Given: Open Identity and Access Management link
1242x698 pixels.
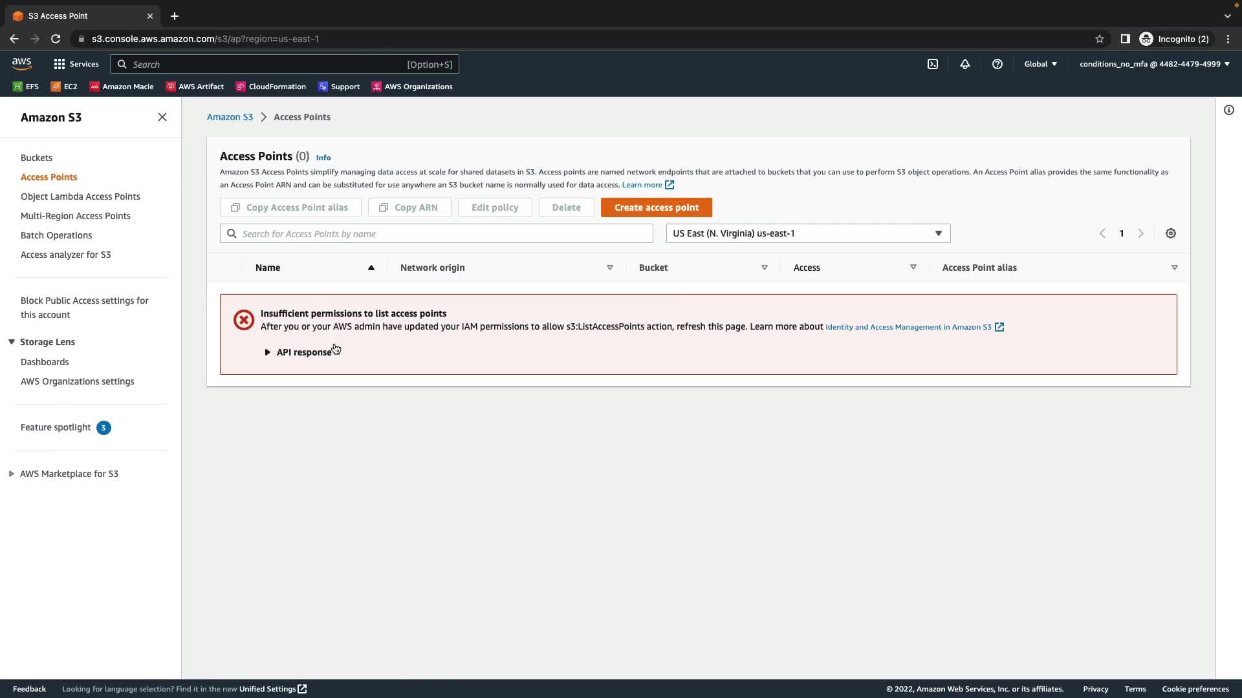Looking at the screenshot, I should (908, 327).
